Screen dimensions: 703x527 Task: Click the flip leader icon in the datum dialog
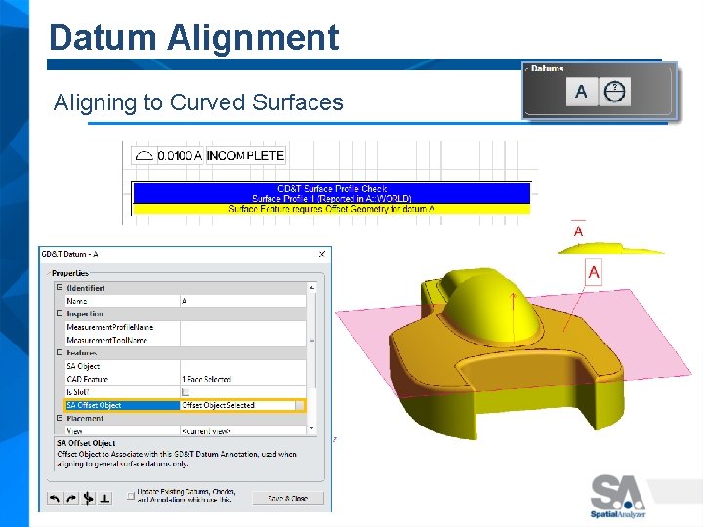coord(88,498)
